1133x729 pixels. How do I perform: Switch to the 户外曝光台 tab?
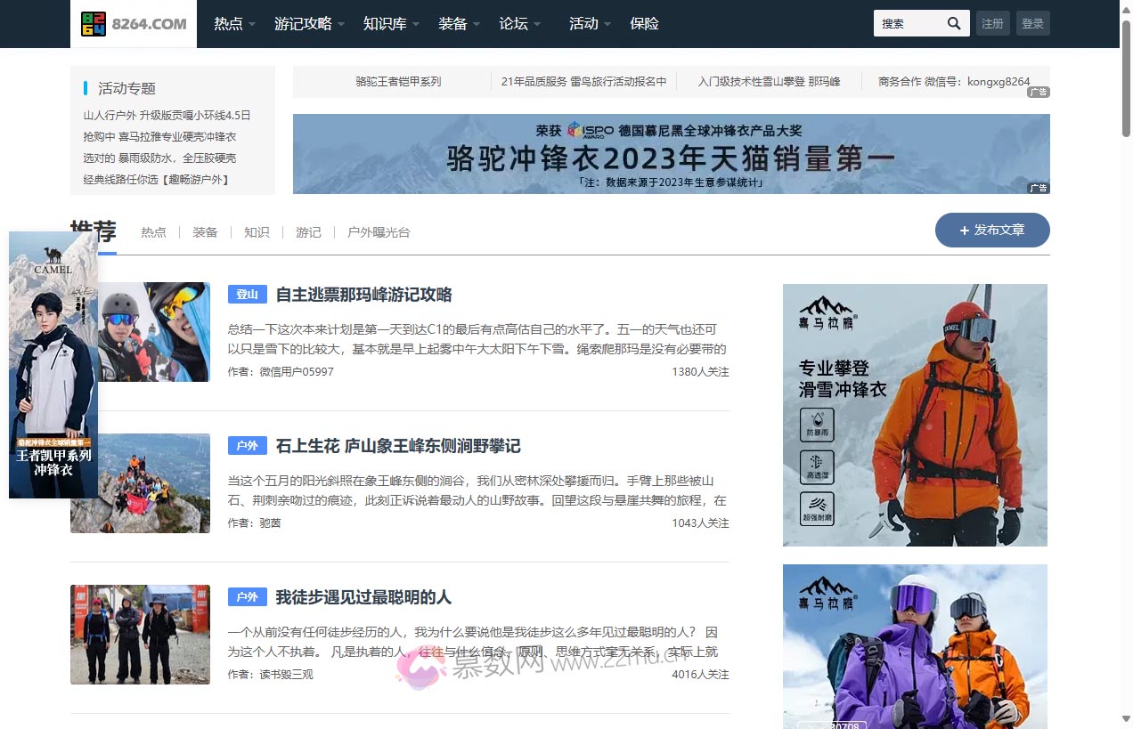pos(378,232)
